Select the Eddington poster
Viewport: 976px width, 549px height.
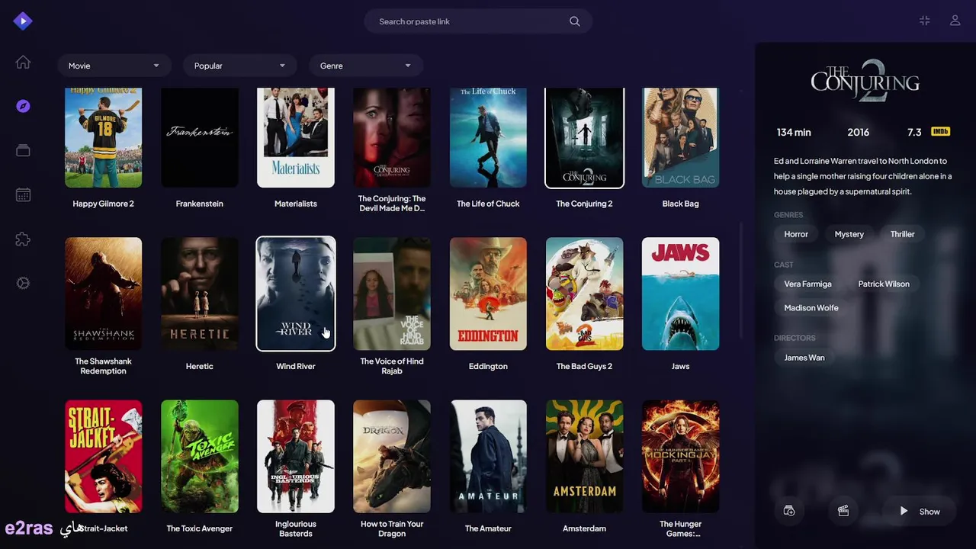coord(488,294)
